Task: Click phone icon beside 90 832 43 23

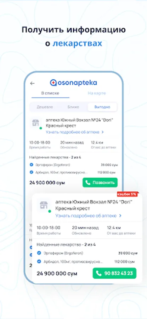Action: tap(99, 273)
